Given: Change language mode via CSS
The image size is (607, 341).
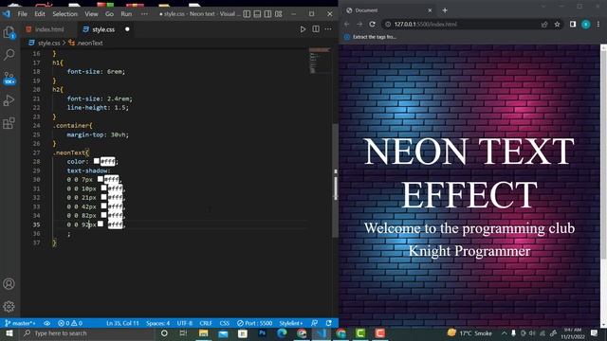Looking at the screenshot, I should point(224,323).
